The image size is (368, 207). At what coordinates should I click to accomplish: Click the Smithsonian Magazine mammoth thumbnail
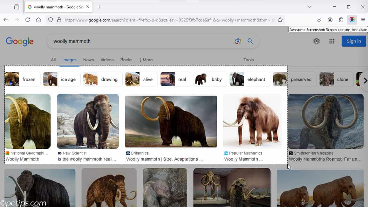click(x=325, y=121)
